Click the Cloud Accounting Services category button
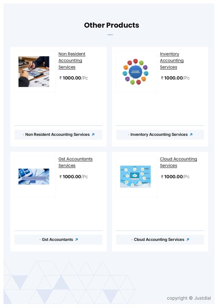Viewport: 218px width, 308px height. point(160,240)
